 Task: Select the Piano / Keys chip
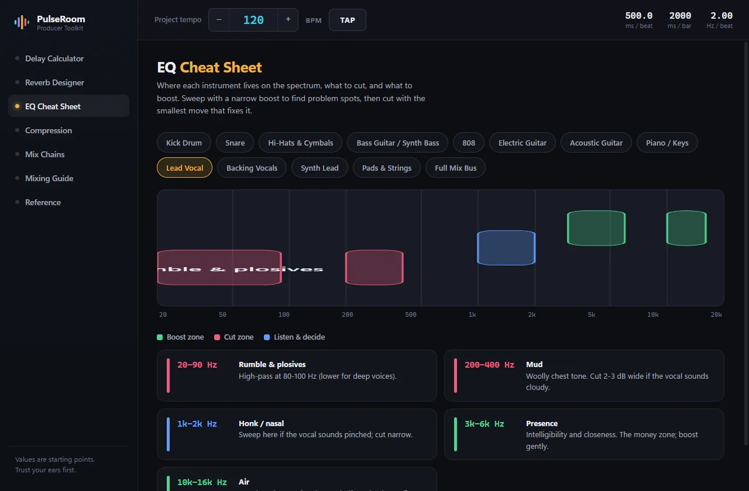coord(667,143)
